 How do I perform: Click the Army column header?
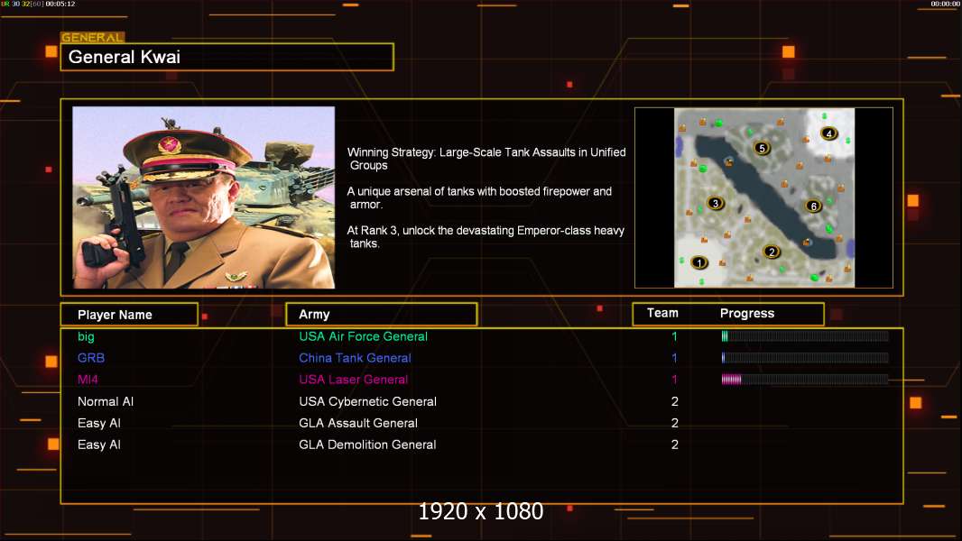pyautogui.click(x=382, y=315)
